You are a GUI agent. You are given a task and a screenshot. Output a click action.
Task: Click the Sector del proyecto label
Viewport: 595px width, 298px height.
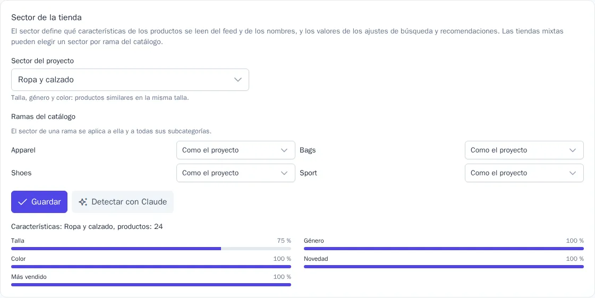(42, 61)
